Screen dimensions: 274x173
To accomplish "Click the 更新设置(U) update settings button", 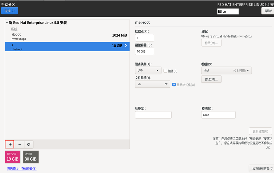I will (x=260, y=131).
